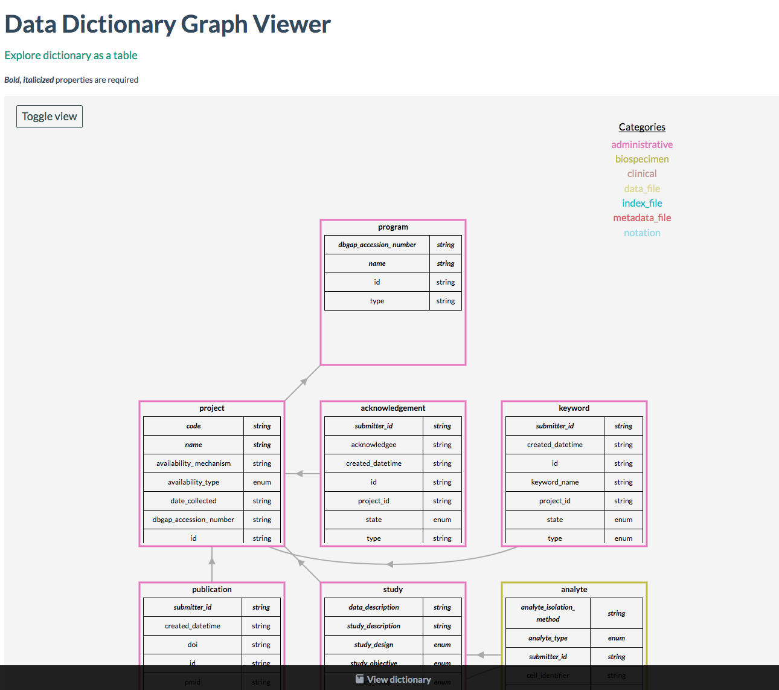
Task: Select the metadata_file category in legend
Action: pos(642,218)
